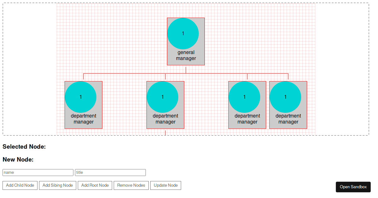Image resolution: width=378 pixels, height=198 pixels.
Task: Click the Update Node button
Action: 166,185
